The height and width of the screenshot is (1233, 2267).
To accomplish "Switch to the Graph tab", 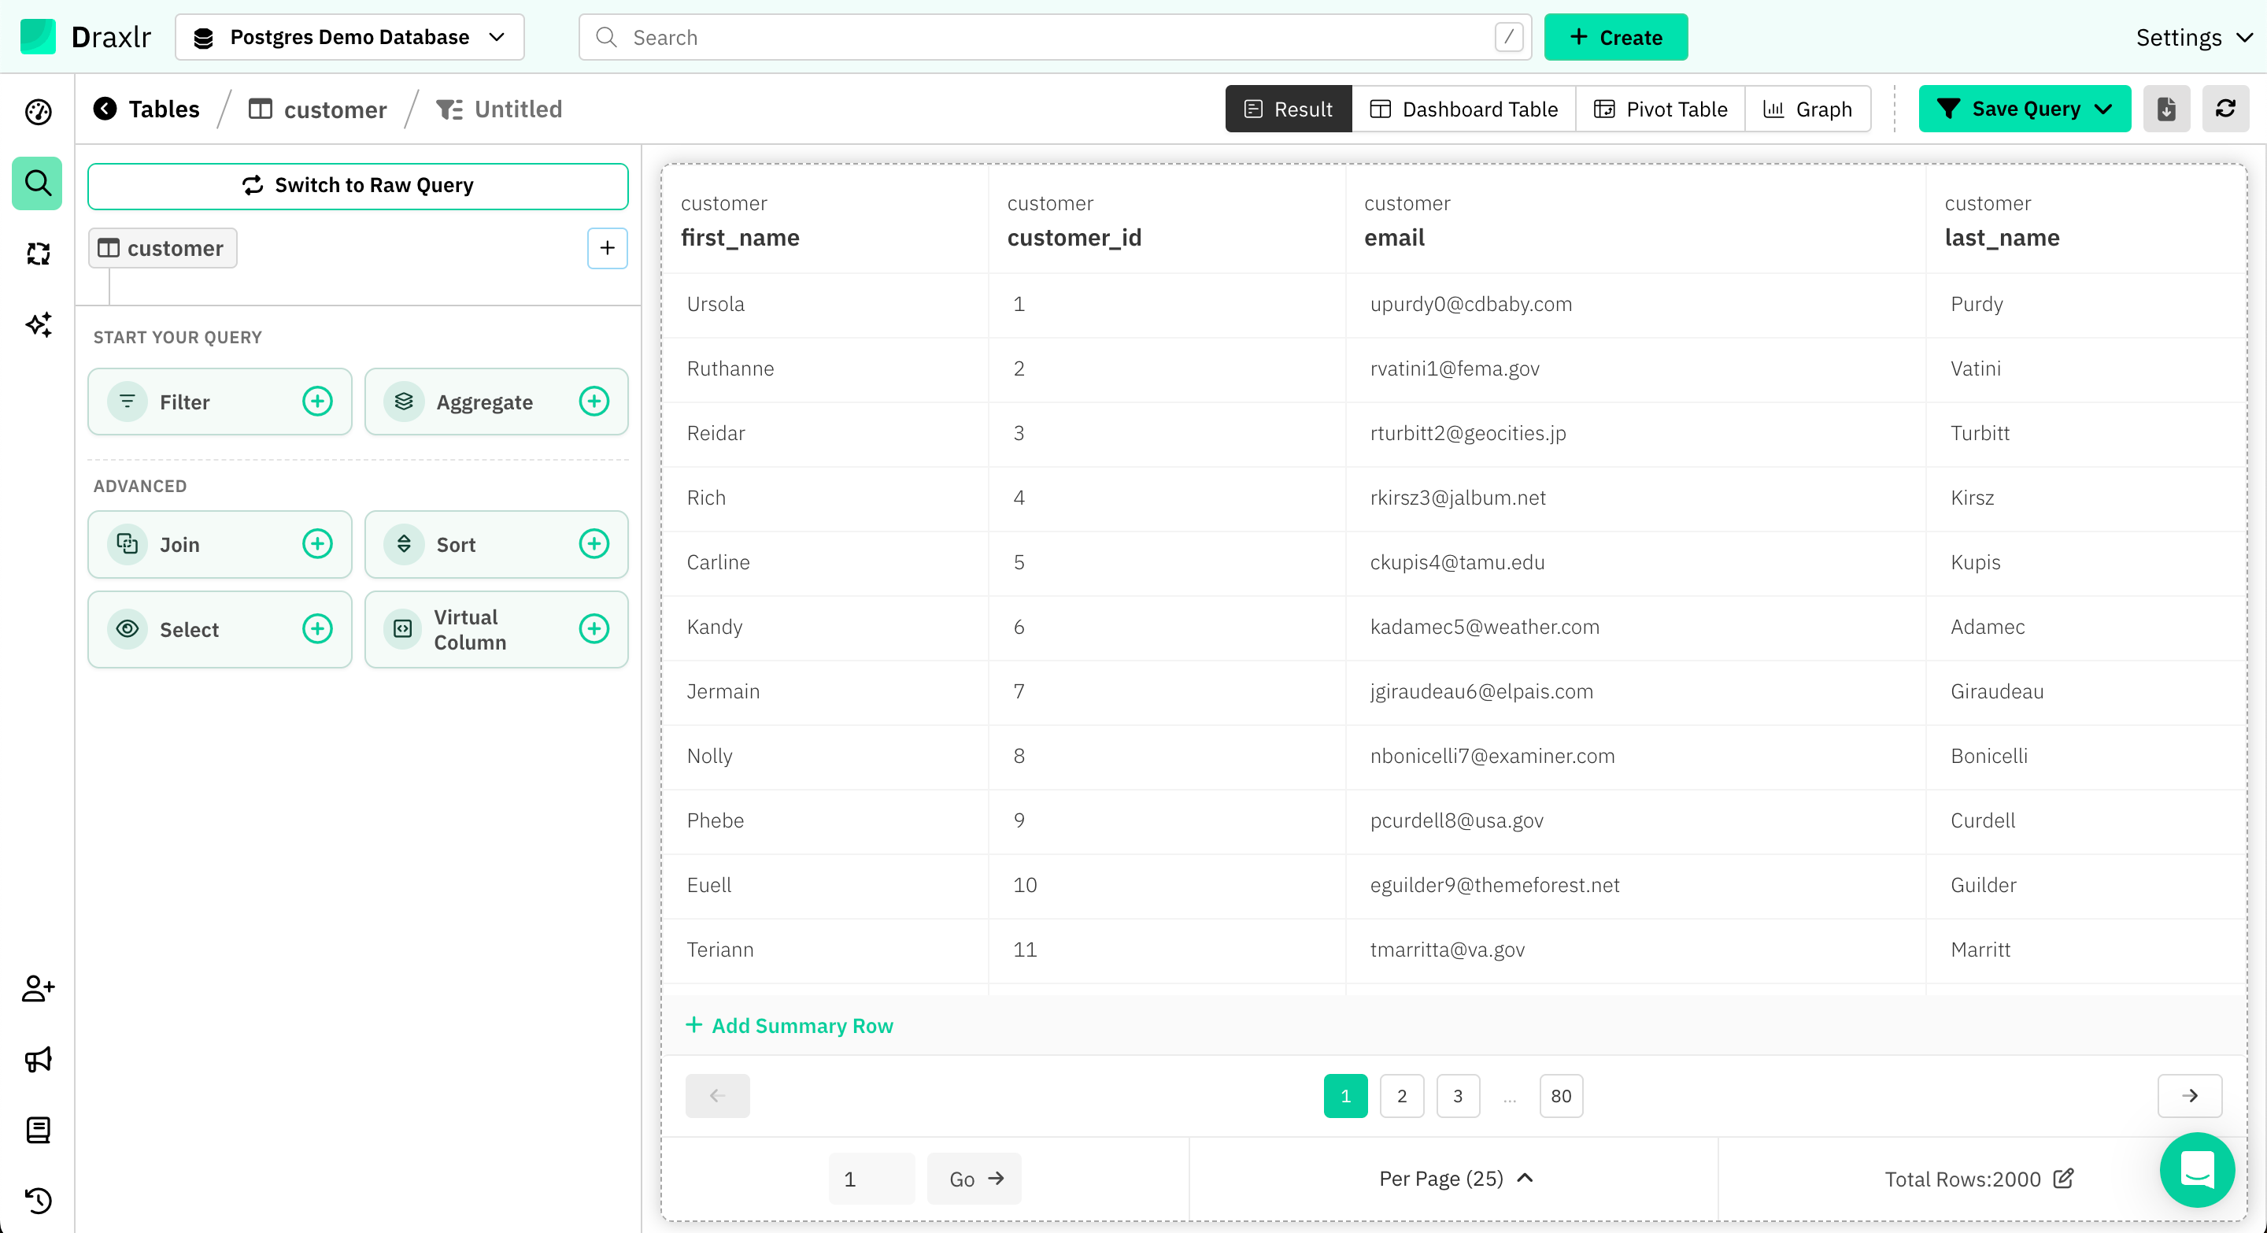I will pos(1807,109).
